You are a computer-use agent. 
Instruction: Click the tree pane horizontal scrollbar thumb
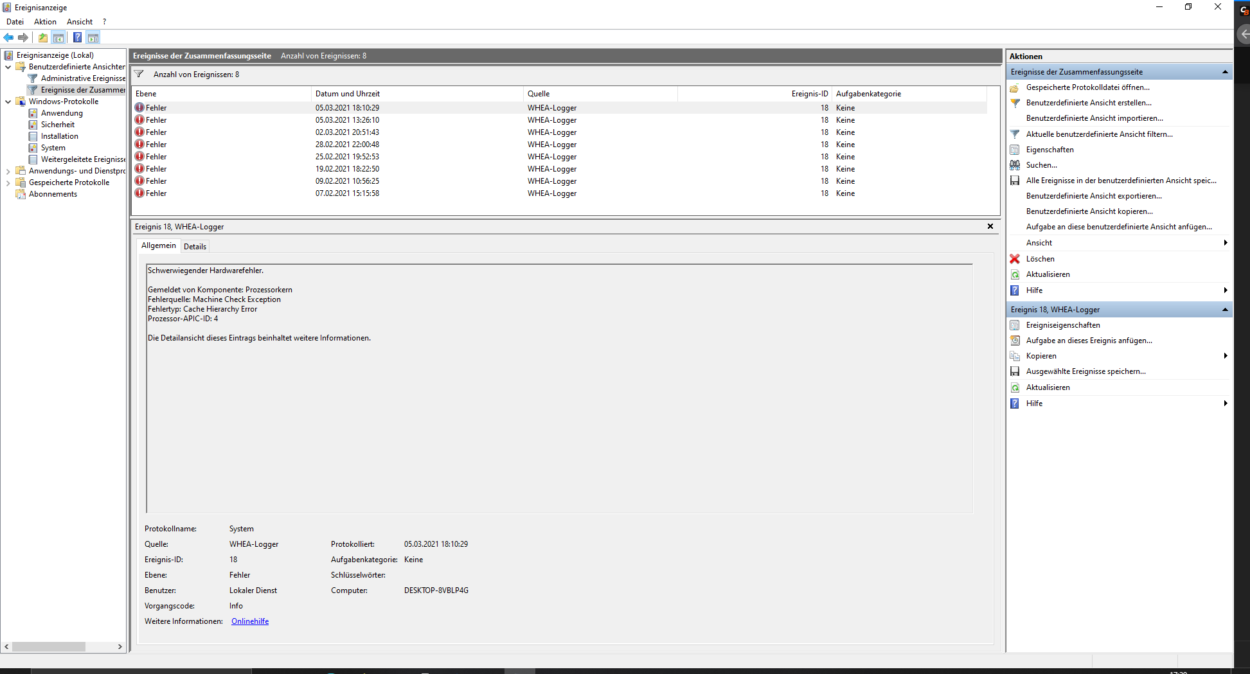49,647
